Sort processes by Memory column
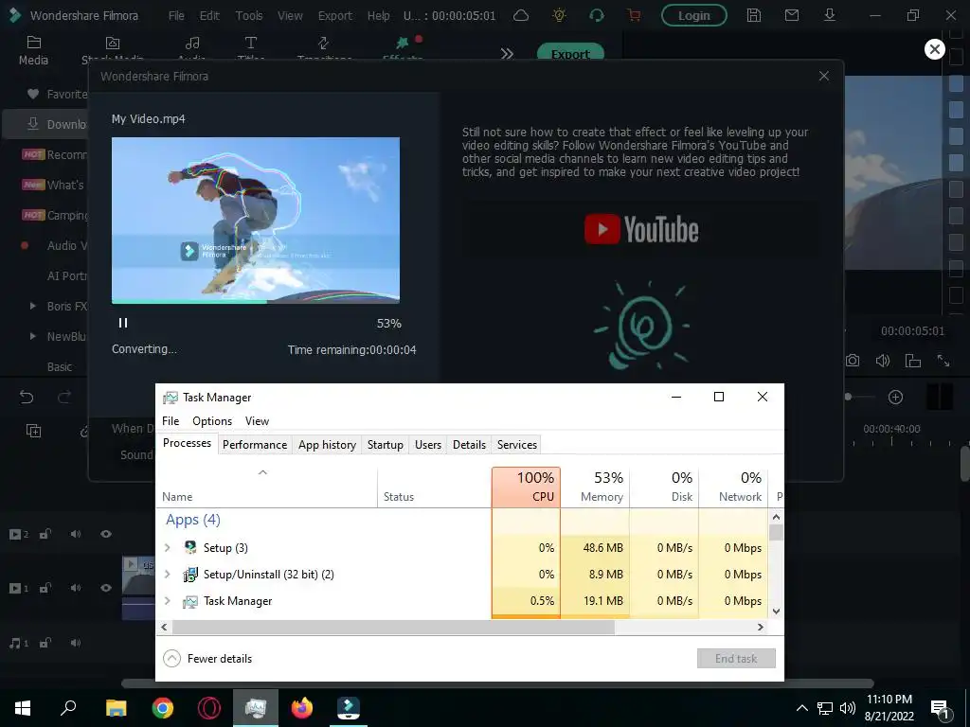 click(595, 488)
